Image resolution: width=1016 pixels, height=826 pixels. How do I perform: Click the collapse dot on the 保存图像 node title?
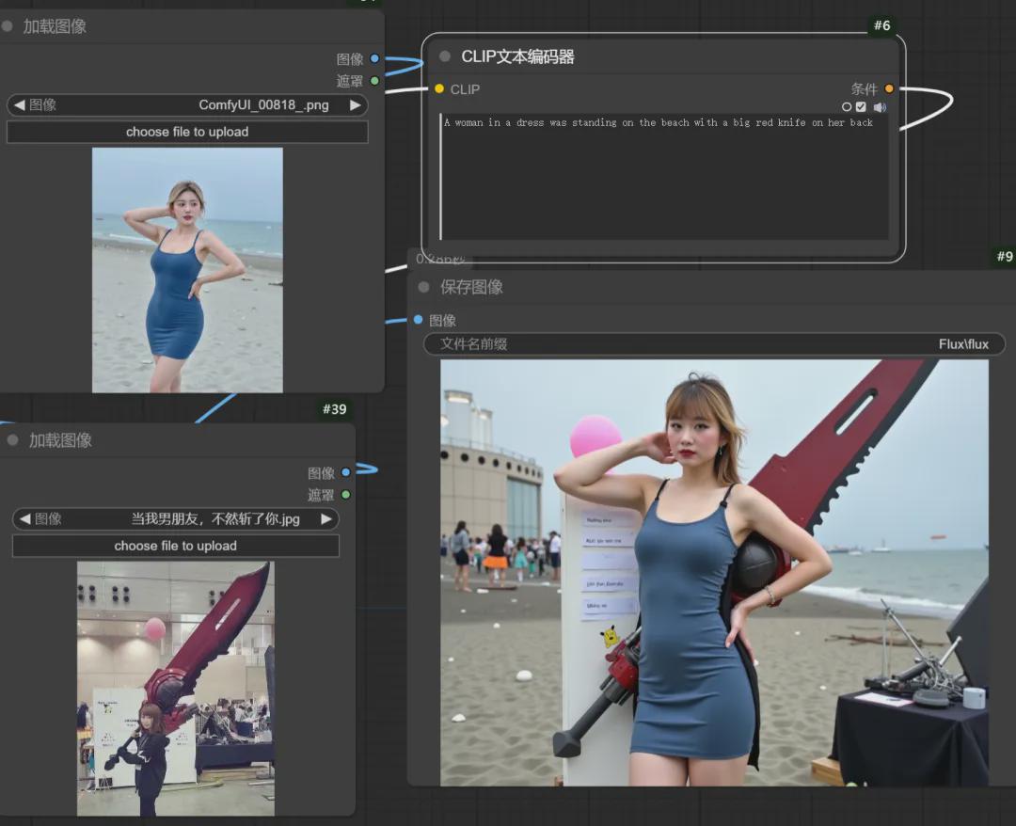pos(422,287)
